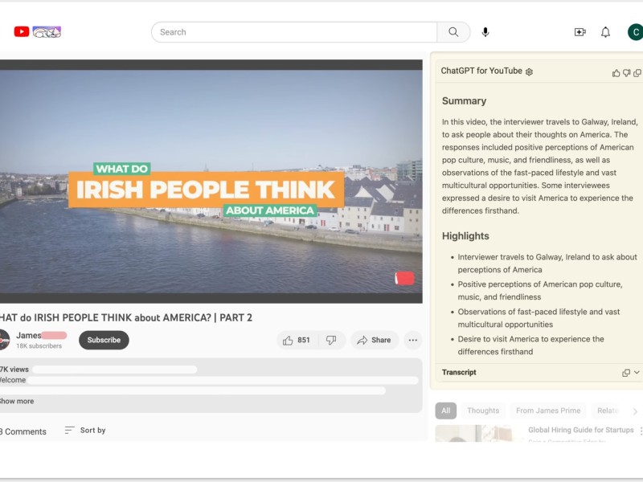
Task: Open Global Hiring Guide for Startups video
Action: [580, 430]
